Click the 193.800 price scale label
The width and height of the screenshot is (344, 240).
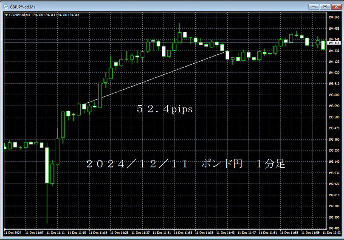[334, 95]
